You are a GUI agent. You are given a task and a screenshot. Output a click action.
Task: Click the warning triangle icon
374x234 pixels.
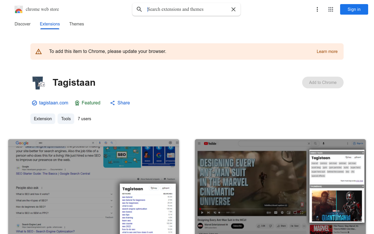[x=39, y=52]
